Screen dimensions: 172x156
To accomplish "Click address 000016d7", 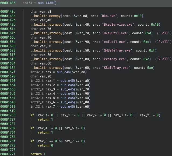I will click(x=8, y=98).
